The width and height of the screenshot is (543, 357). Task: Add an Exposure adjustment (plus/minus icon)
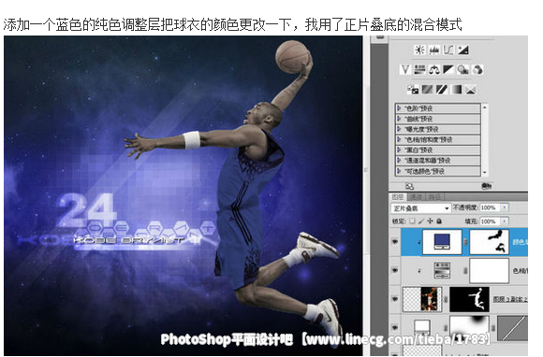pyautogui.click(x=463, y=50)
